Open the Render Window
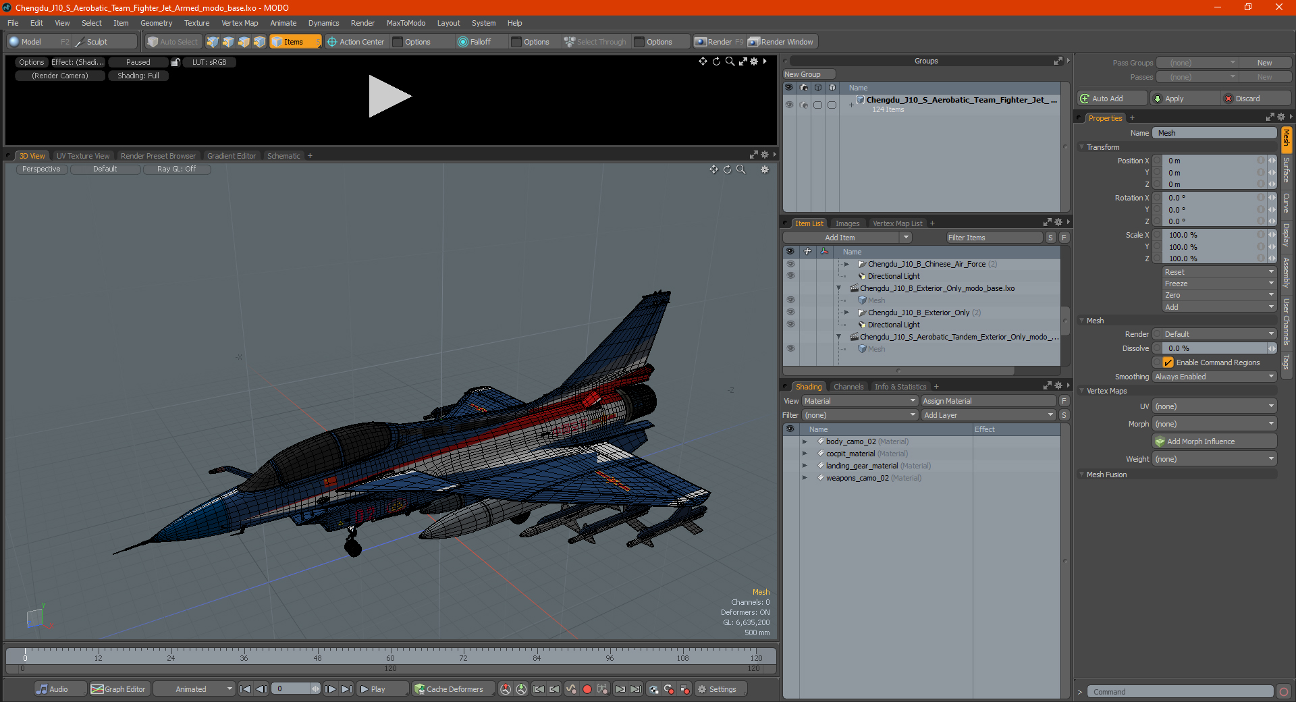Image resolution: width=1296 pixels, height=702 pixels. (782, 42)
